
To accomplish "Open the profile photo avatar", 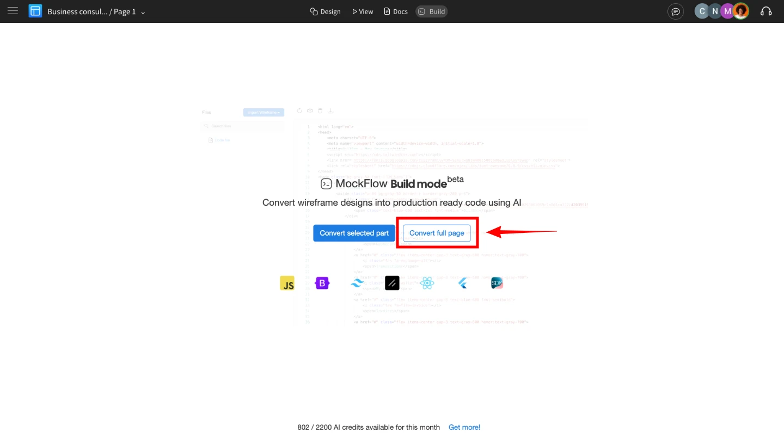I will [x=741, y=11].
